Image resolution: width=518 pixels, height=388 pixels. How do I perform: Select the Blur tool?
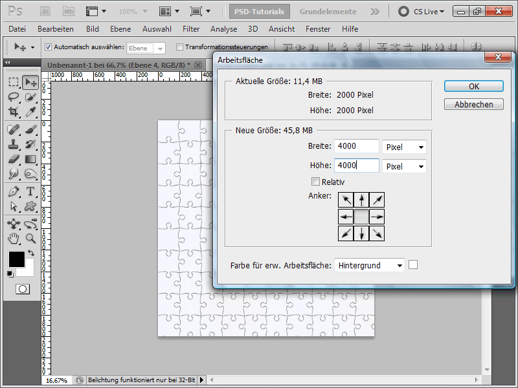(13, 173)
